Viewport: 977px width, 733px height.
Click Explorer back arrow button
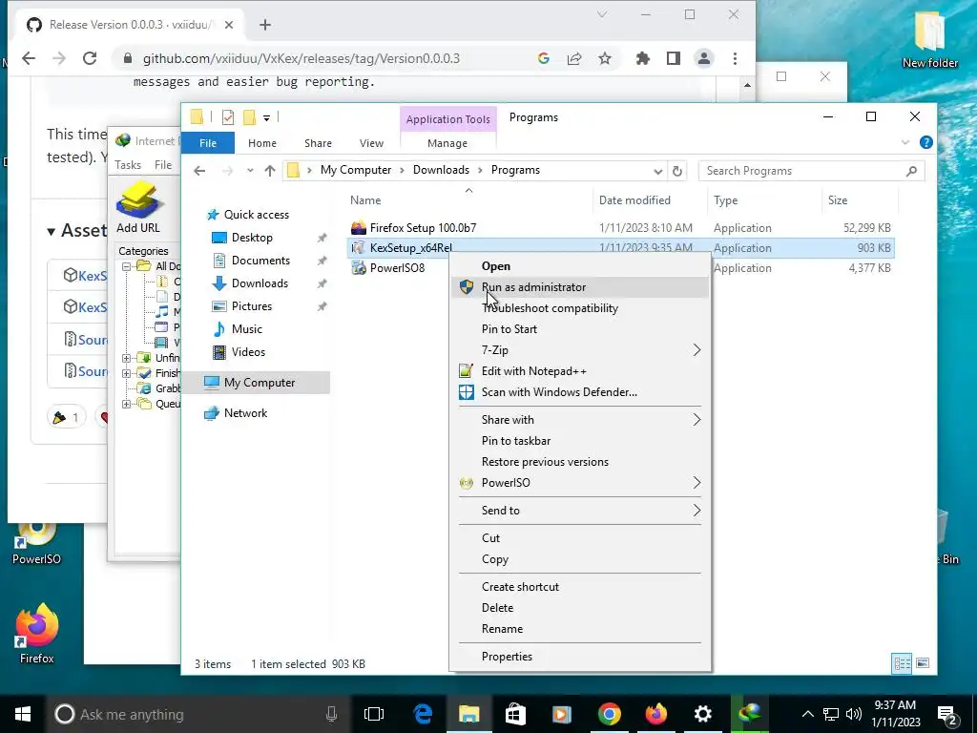(199, 171)
